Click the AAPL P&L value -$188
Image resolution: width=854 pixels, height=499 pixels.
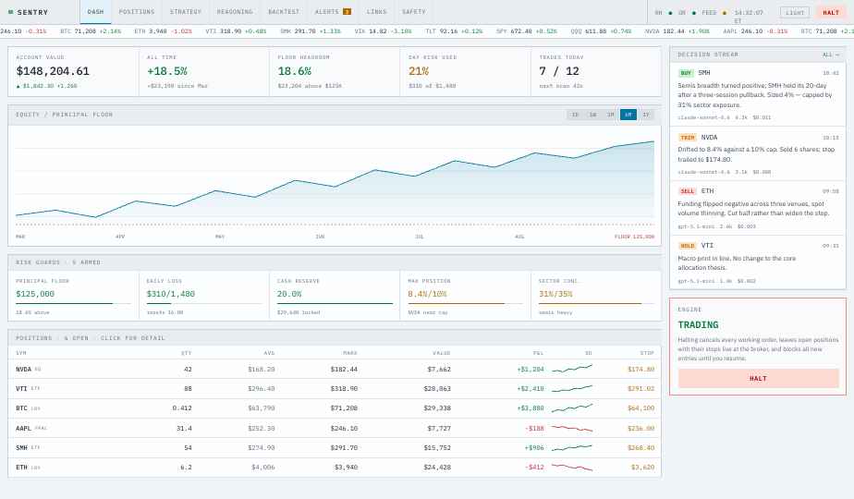point(535,428)
